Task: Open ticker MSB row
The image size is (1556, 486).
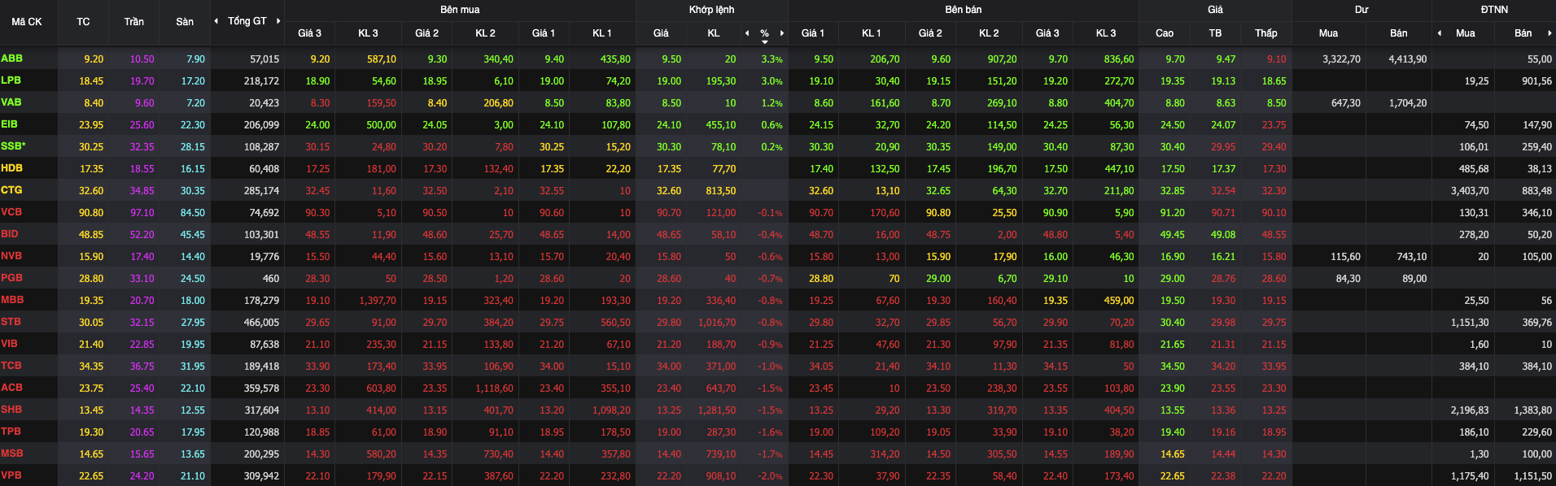Action: (x=12, y=453)
